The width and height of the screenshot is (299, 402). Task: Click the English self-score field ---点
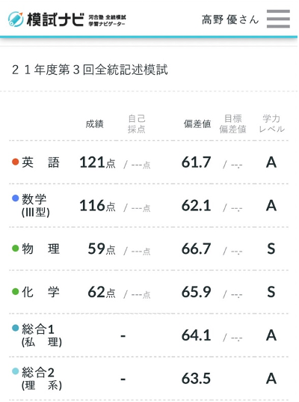(141, 165)
